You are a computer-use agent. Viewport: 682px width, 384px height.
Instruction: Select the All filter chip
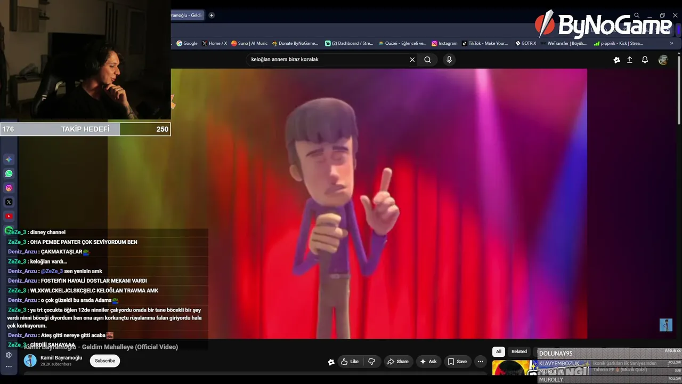pos(499,351)
